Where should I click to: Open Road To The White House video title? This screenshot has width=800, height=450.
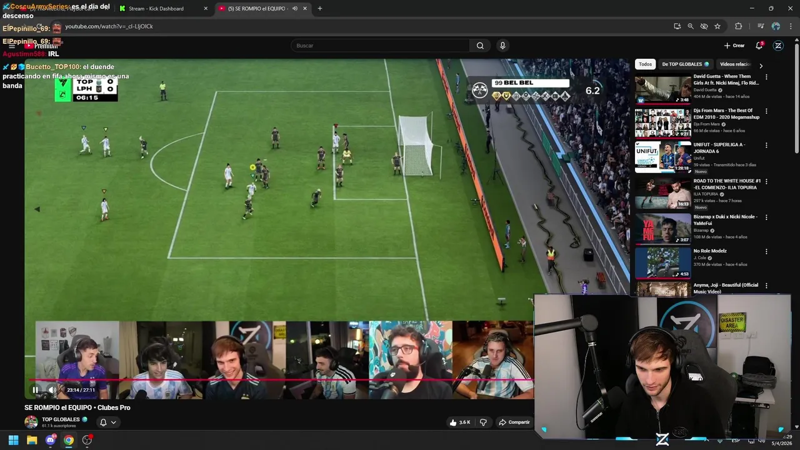[727, 184]
